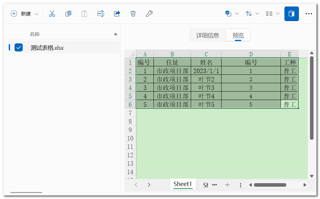Viewport: 320px width, 199px height.
Task: Click the Share arrow icon
Action: [117, 14]
